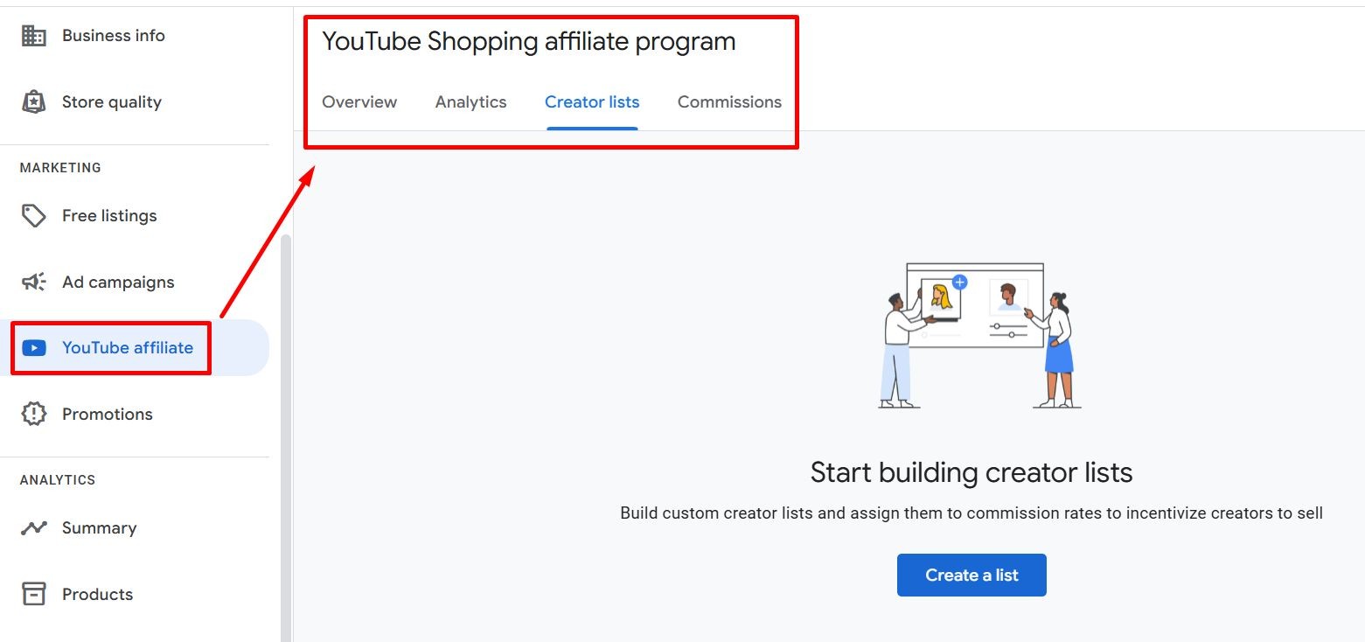
Task: Open the YouTube affiliate section
Action: tap(128, 347)
